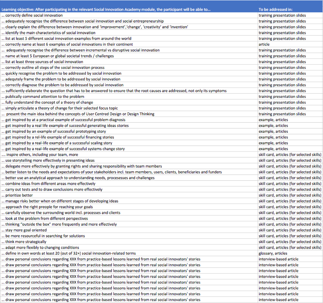Click the lone 'article' cell

(290, 44)
